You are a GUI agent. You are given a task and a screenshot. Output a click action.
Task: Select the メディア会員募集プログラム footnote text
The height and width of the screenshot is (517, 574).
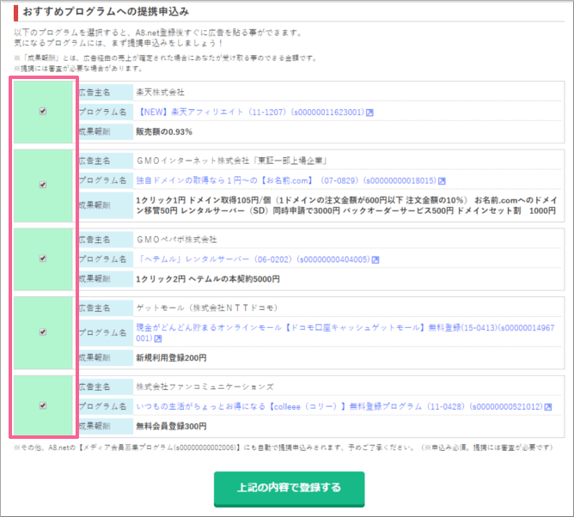284,447
